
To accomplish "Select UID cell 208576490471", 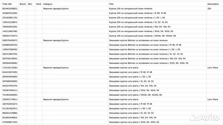I will click(x=10, y=40).
